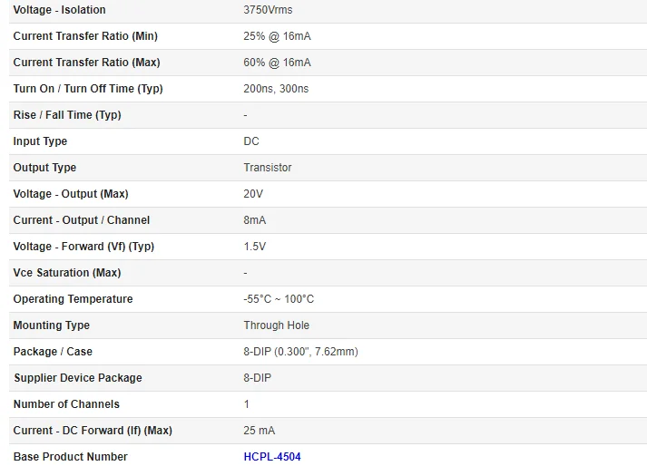
Task: Select the Through Hole mounting value
Action: (x=276, y=325)
